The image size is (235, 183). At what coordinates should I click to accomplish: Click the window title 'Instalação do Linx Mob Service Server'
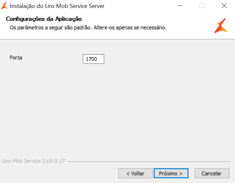[57, 6]
